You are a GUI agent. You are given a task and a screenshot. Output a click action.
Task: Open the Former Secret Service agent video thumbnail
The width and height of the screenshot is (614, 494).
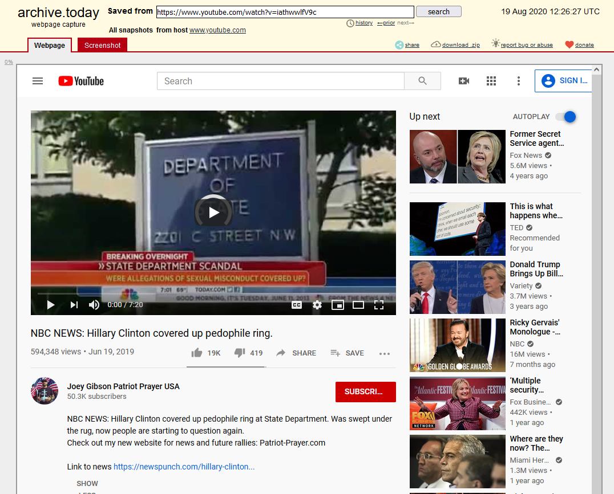coord(458,157)
